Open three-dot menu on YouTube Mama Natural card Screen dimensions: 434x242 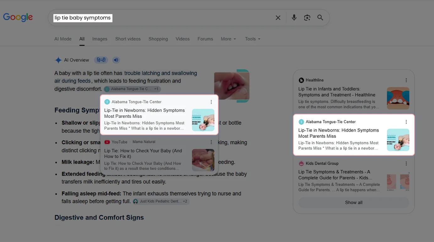point(211,142)
